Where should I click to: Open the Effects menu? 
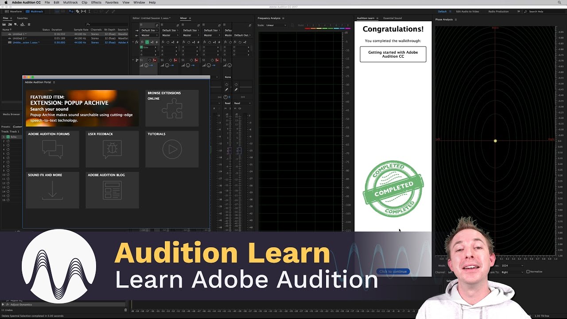tap(96, 3)
